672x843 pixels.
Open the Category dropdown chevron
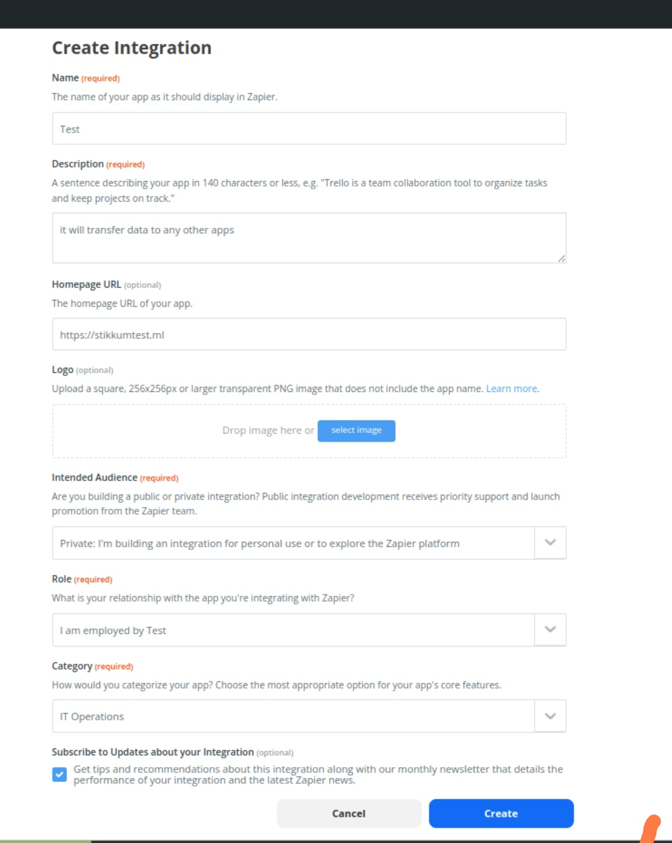coord(550,716)
